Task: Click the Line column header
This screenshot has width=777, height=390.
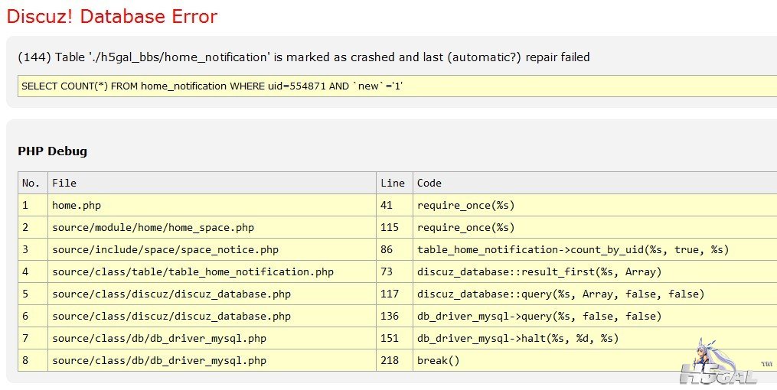Action: (x=392, y=183)
